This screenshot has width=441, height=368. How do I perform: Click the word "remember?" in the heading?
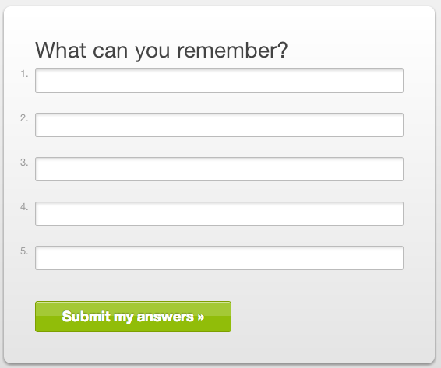pyautogui.click(x=232, y=50)
